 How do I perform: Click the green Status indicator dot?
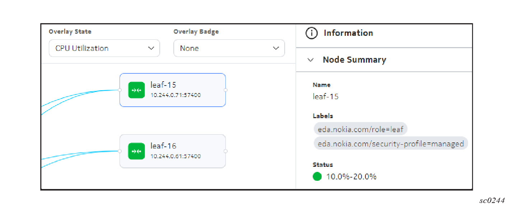click(x=317, y=176)
